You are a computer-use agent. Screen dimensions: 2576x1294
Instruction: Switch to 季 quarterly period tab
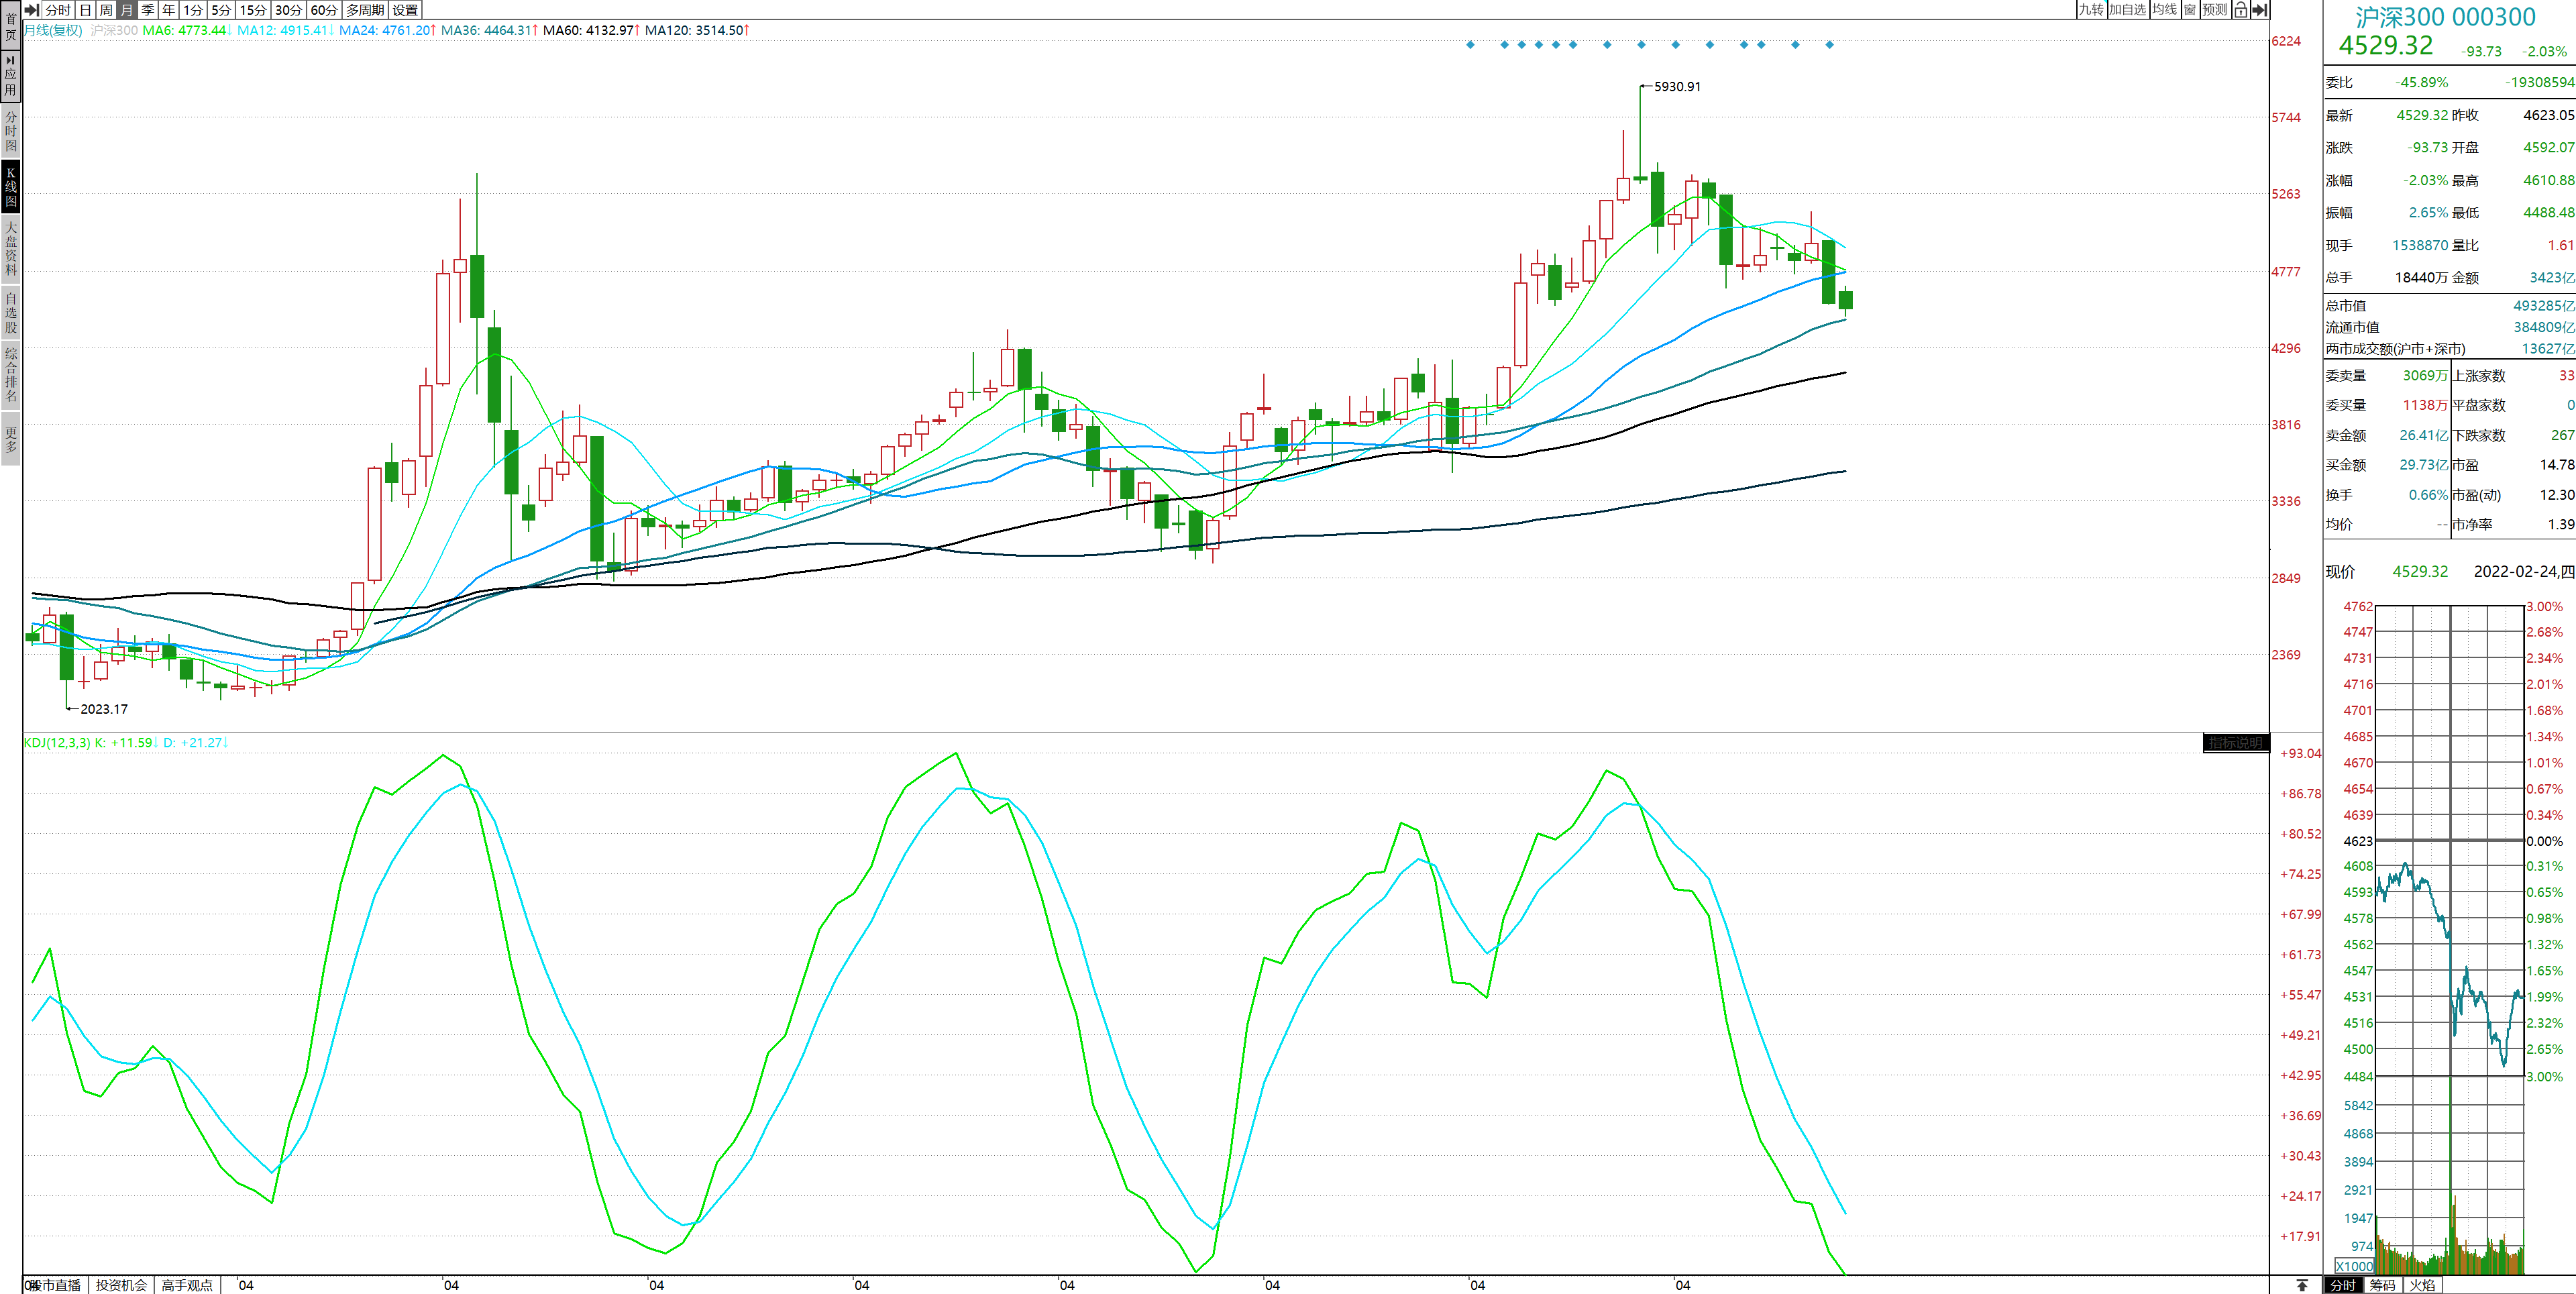click(148, 10)
